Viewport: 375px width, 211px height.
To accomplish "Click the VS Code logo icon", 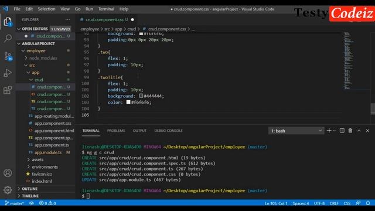I will coord(5,9).
